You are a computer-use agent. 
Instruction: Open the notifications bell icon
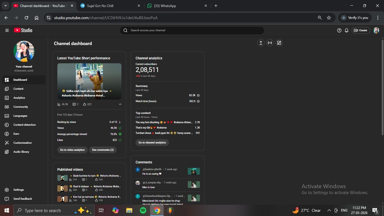[x=347, y=30]
